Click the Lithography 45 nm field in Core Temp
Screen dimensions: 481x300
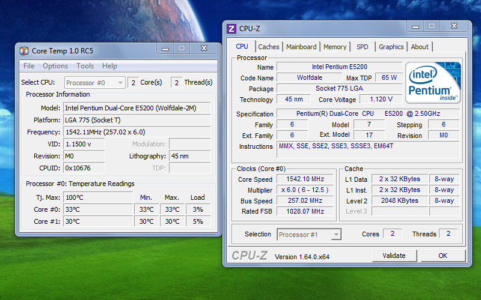pos(190,156)
